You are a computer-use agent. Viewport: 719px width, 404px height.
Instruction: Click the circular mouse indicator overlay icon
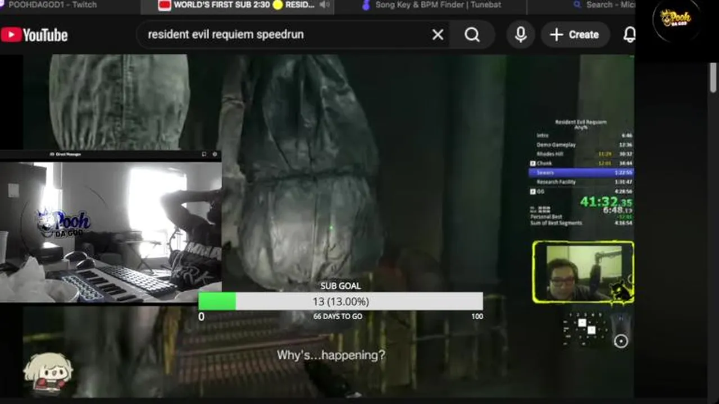[621, 341]
